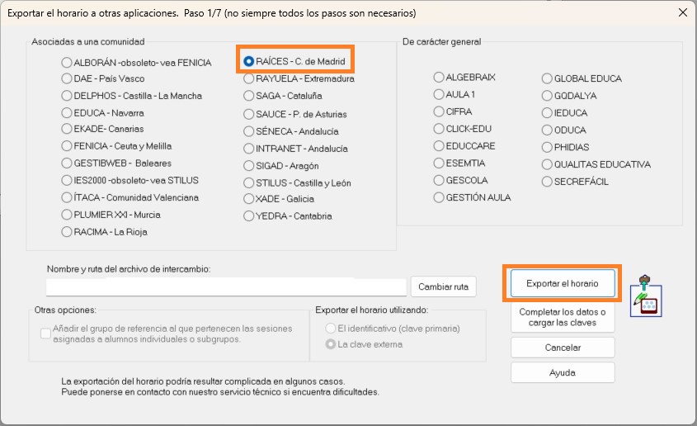The height and width of the screenshot is (426, 697).
Task: Toggle Añadir el grupo de referencia checkbox
Action: [45, 334]
